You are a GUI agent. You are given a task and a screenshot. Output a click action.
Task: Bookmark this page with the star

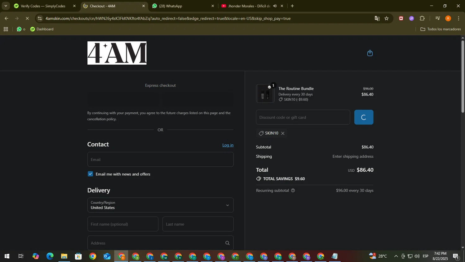(x=387, y=18)
